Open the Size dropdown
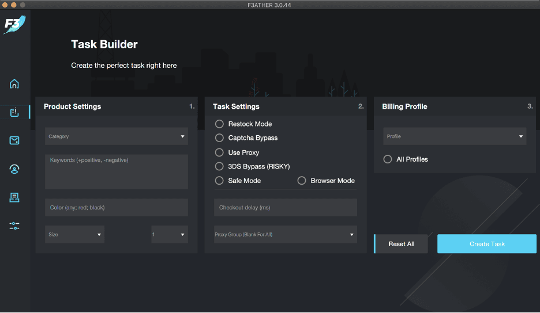 pos(74,234)
